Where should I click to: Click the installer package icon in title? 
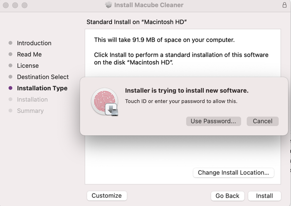point(109,5)
